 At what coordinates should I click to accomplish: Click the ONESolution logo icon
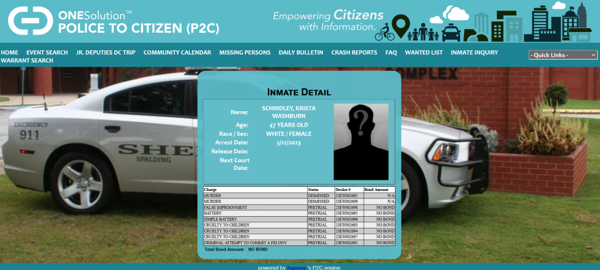[29, 21]
